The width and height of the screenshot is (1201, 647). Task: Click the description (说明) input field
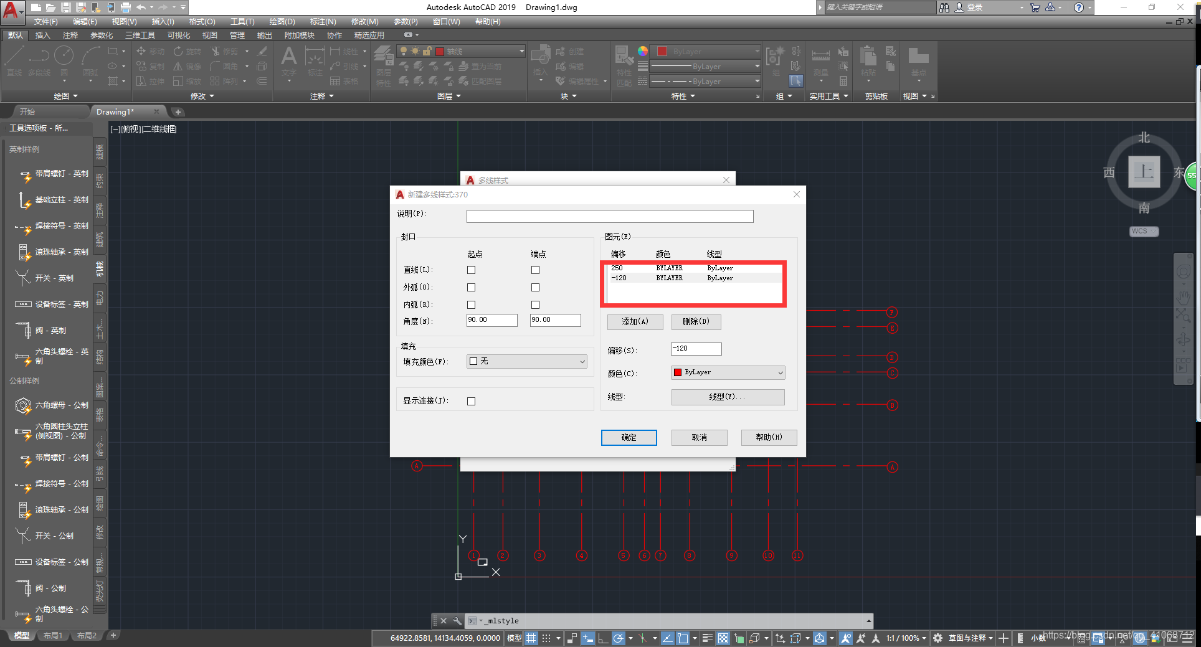pyautogui.click(x=610, y=216)
